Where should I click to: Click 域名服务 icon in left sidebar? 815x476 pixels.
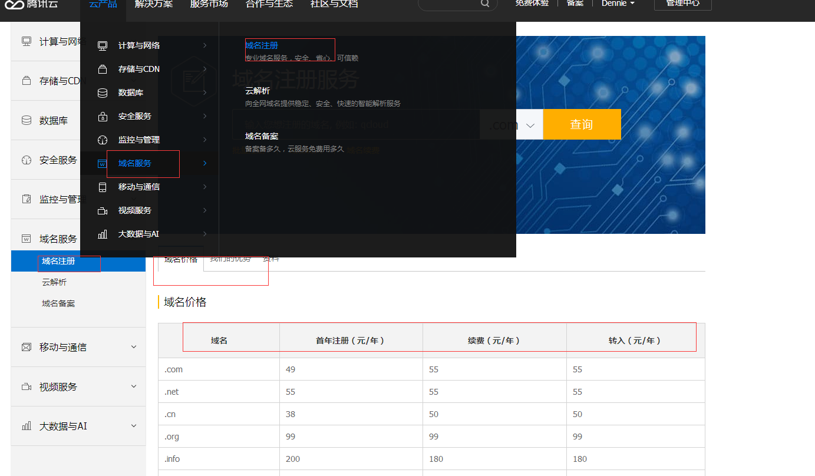pos(27,239)
